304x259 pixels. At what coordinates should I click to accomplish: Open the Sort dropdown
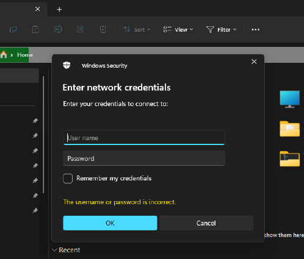137,30
